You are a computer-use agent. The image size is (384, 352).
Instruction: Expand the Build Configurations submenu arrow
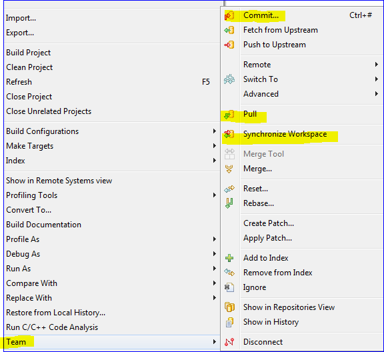tap(215, 131)
